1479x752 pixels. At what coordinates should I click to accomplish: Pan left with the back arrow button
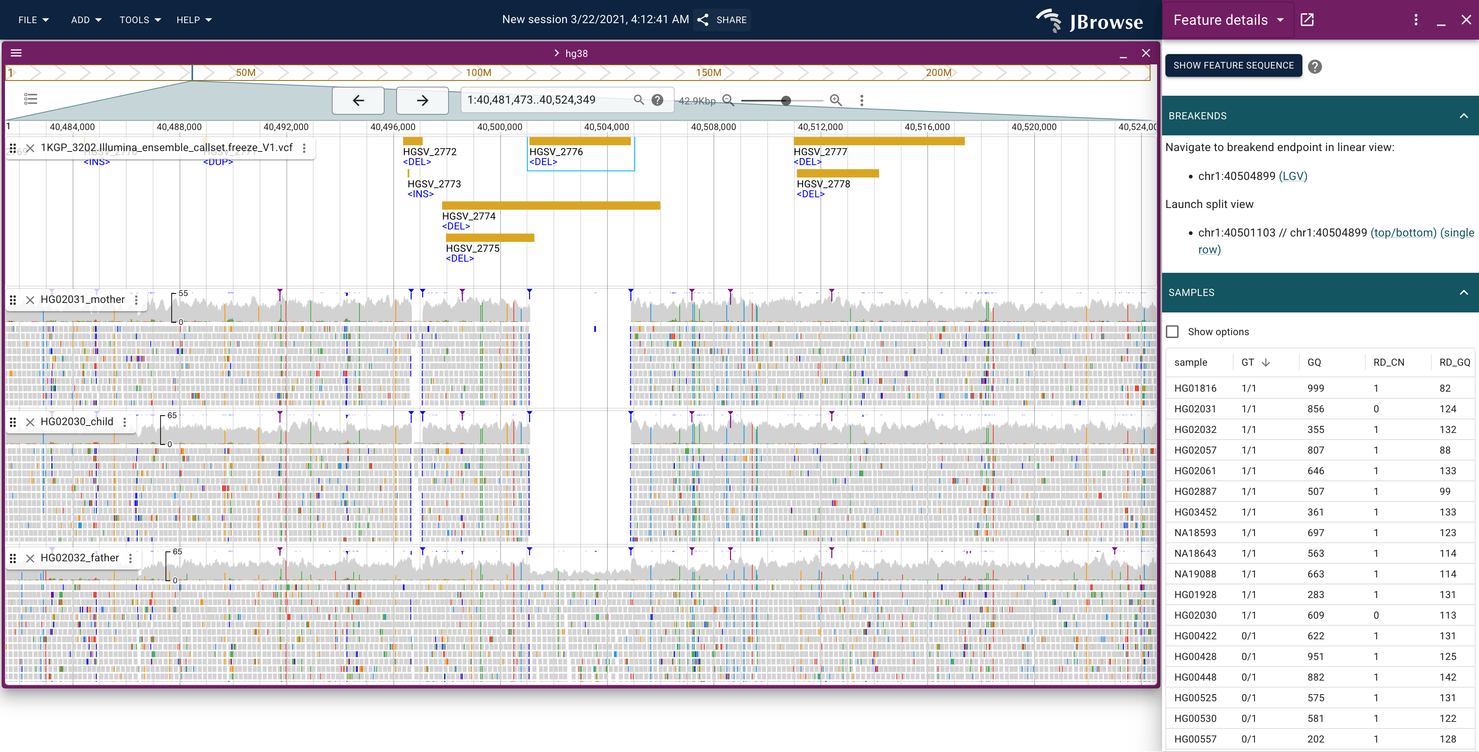point(358,100)
